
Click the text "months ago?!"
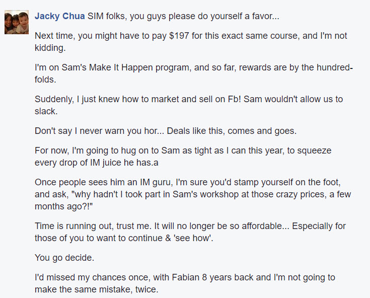pos(64,206)
